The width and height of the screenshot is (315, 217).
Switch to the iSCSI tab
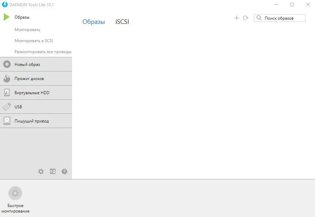[122, 22]
